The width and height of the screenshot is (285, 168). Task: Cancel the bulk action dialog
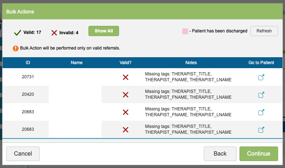[x=23, y=154]
